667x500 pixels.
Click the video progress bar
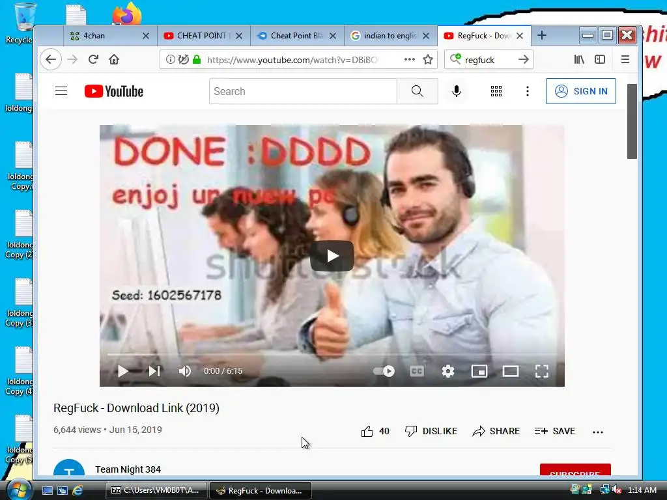[332, 354]
